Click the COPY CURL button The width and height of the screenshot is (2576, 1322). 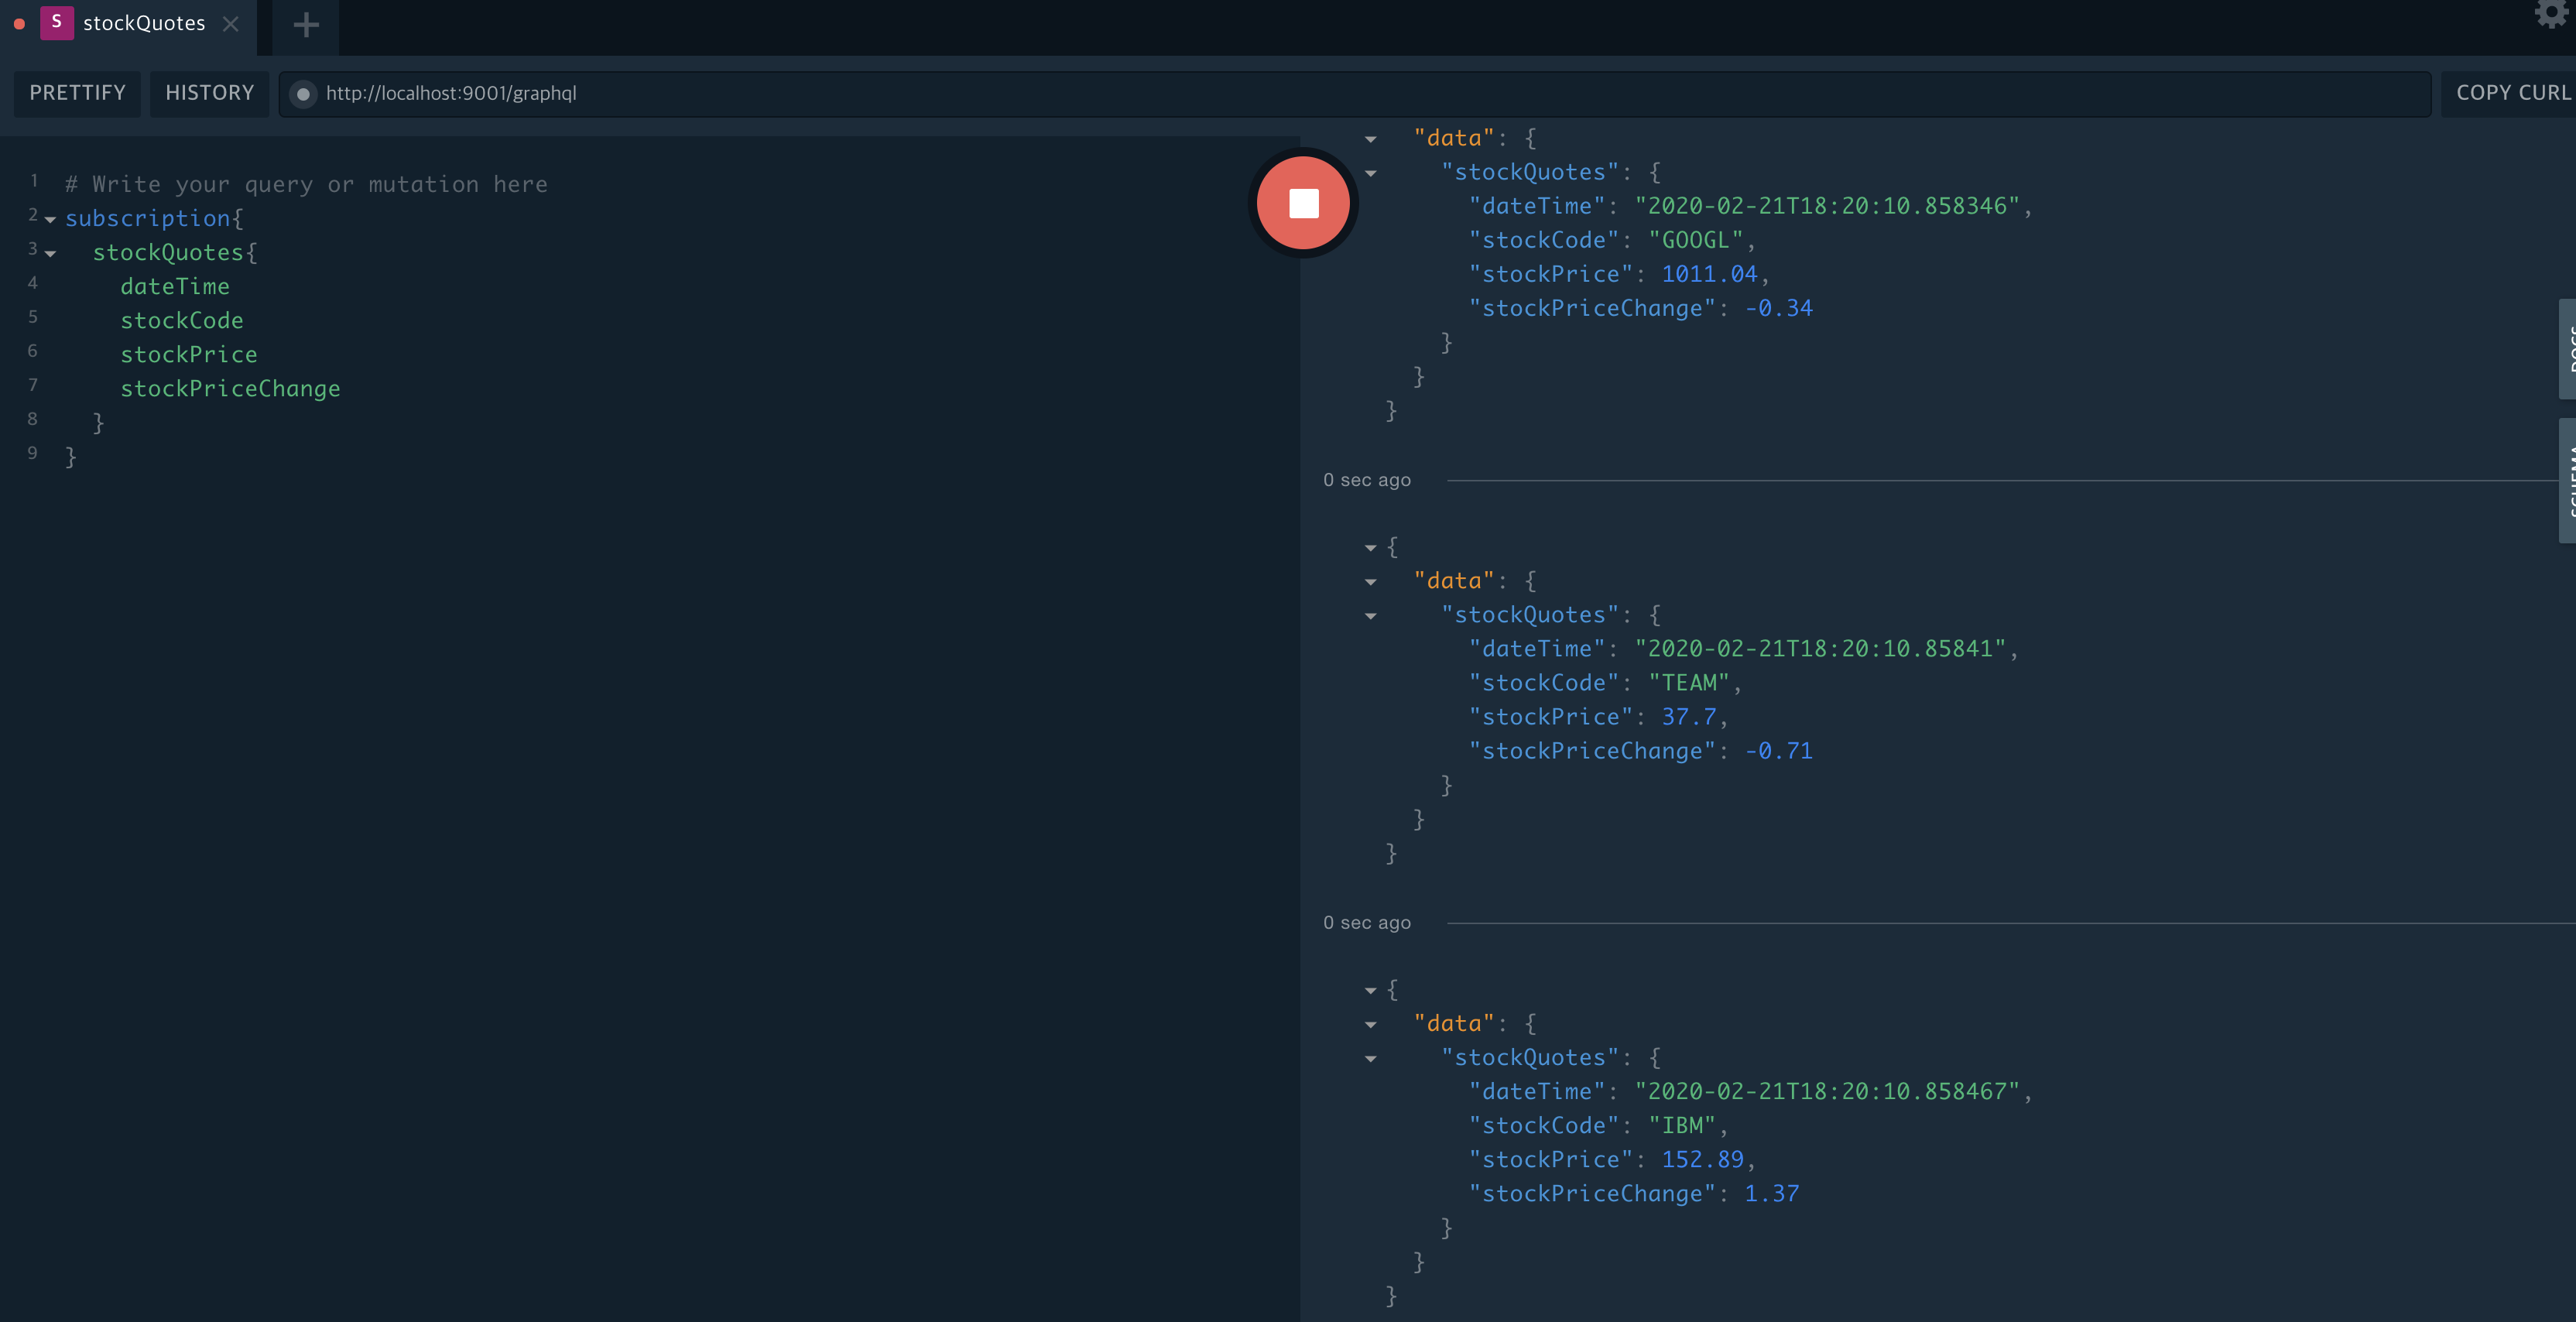2511,93
